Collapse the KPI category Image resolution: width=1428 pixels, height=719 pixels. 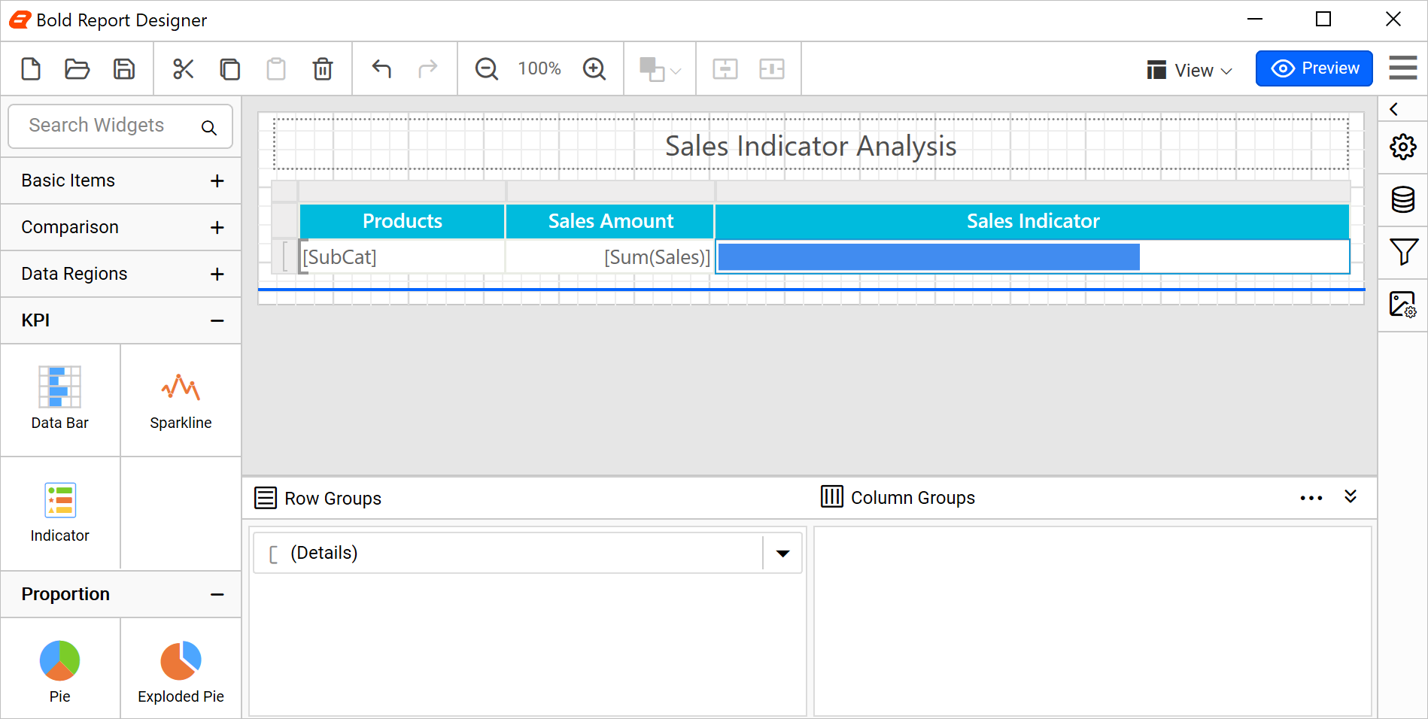(x=120, y=320)
